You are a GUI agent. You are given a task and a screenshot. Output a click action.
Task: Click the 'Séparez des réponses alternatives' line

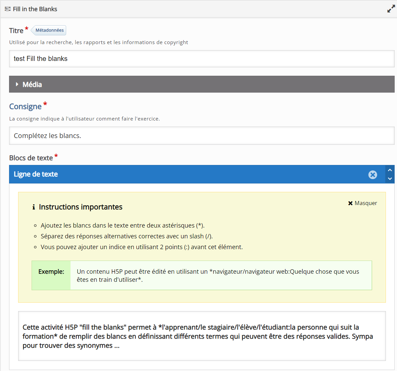coord(127,236)
